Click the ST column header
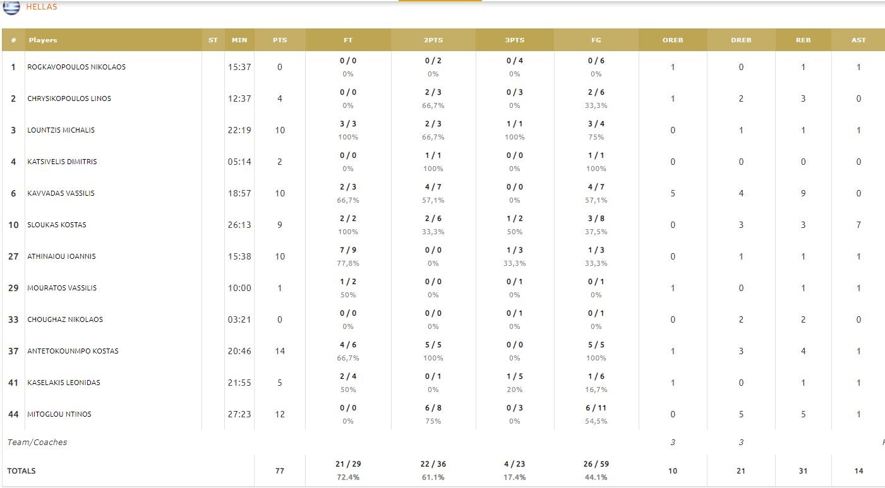This screenshot has height=488, width=885. click(213, 40)
